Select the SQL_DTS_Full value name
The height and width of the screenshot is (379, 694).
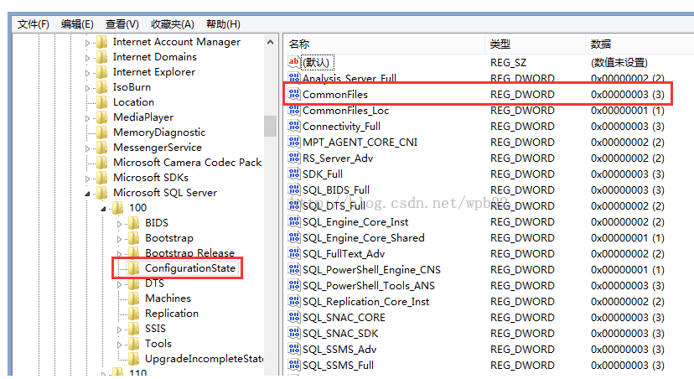click(x=334, y=206)
